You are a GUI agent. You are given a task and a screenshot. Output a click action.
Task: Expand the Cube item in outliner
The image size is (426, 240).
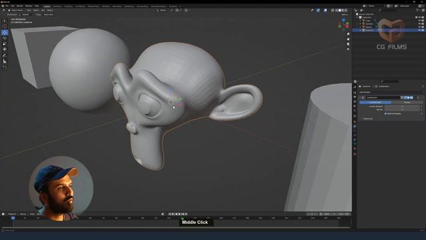(x=360, y=21)
